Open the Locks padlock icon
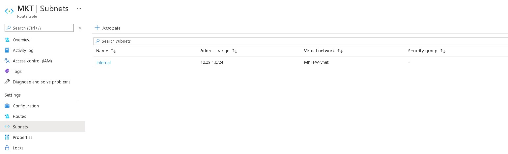This screenshot has width=508, height=154. pyautogui.click(x=7, y=148)
